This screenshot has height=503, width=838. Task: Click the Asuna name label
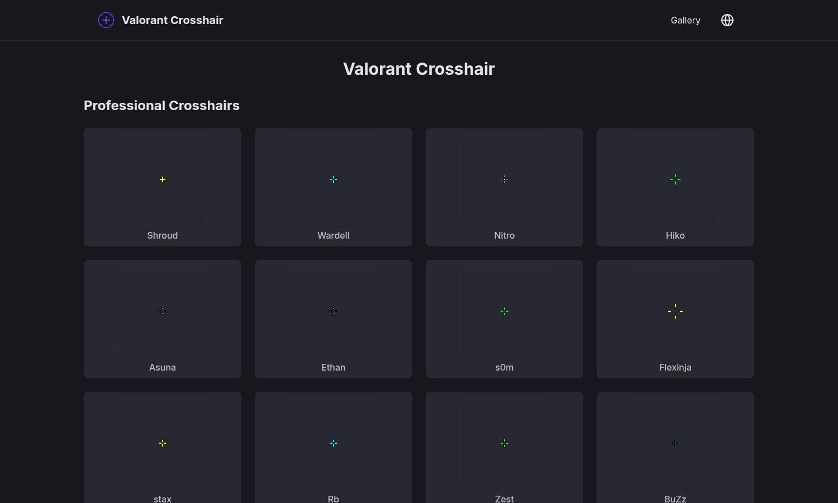pos(163,367)
